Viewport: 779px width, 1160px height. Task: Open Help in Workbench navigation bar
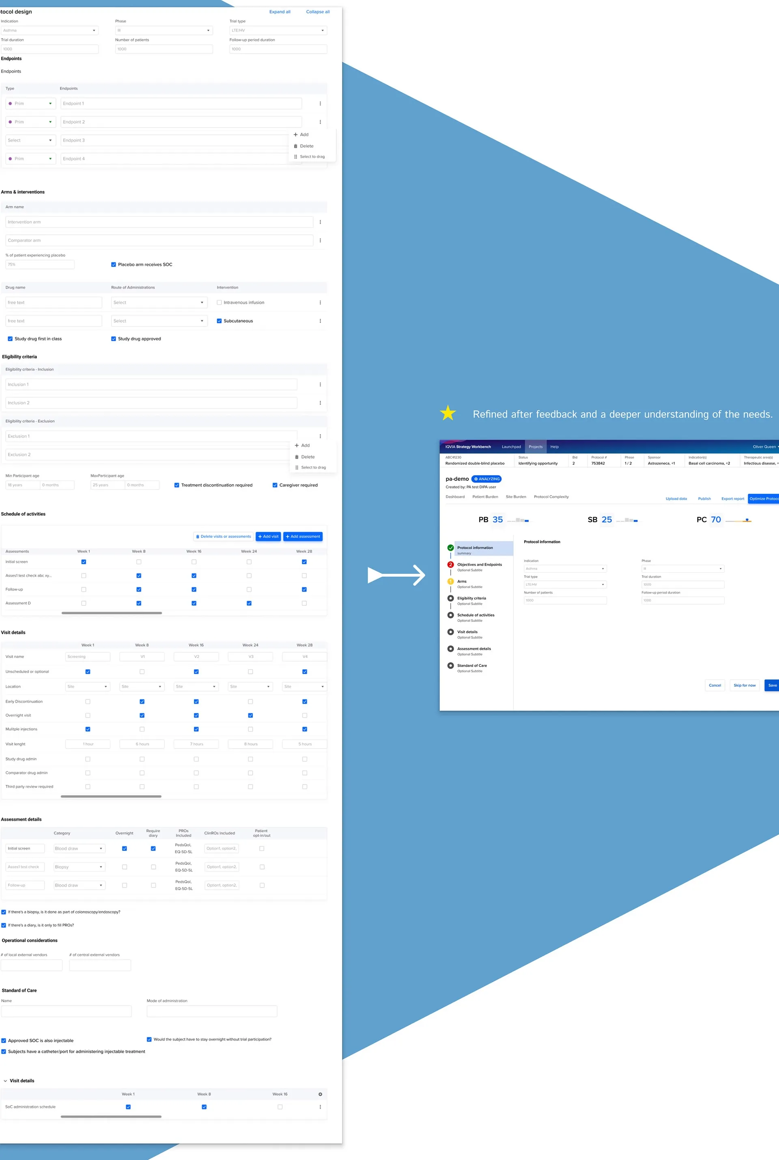(555, 446)
